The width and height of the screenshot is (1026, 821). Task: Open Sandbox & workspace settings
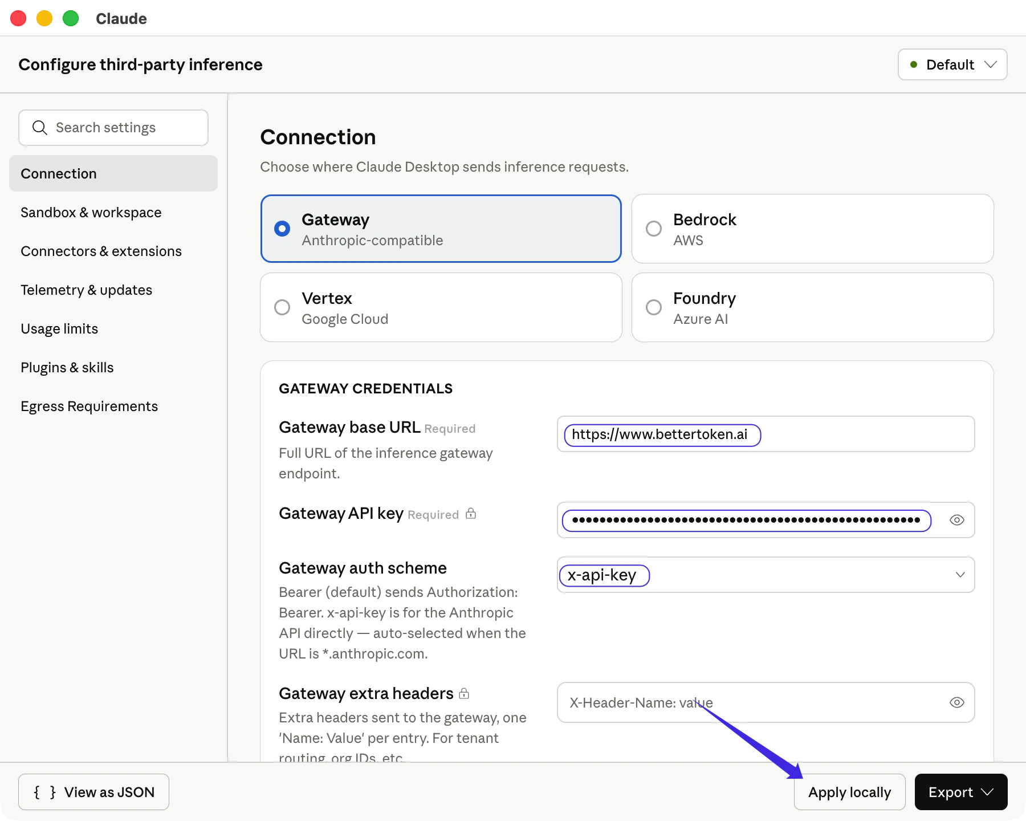(113, 212)
